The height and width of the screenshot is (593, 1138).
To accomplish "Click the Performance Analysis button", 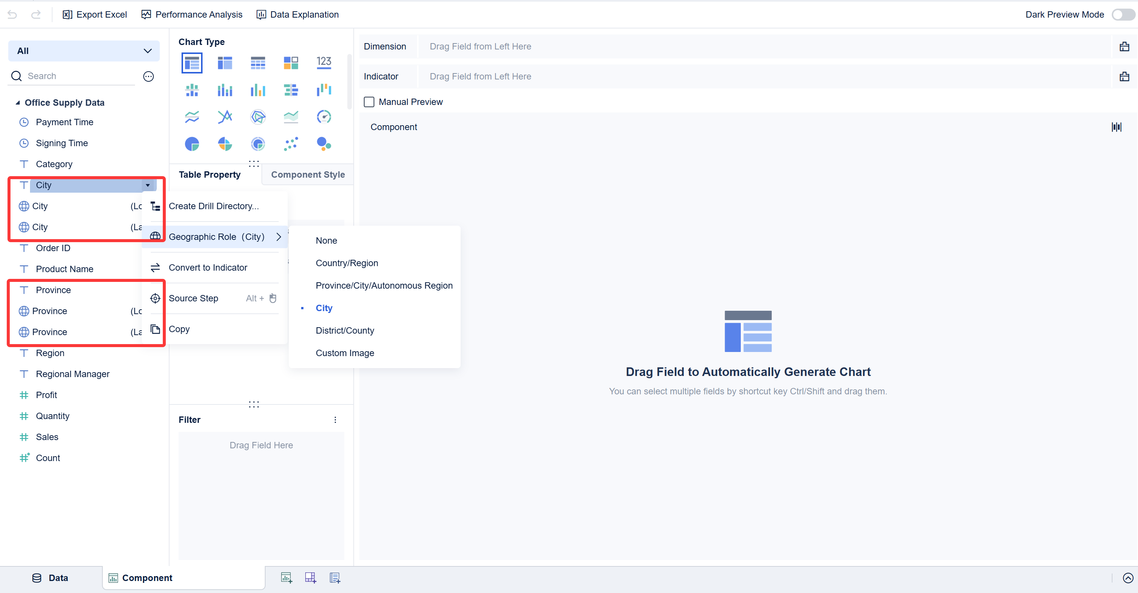I will [x=192, y=14].
